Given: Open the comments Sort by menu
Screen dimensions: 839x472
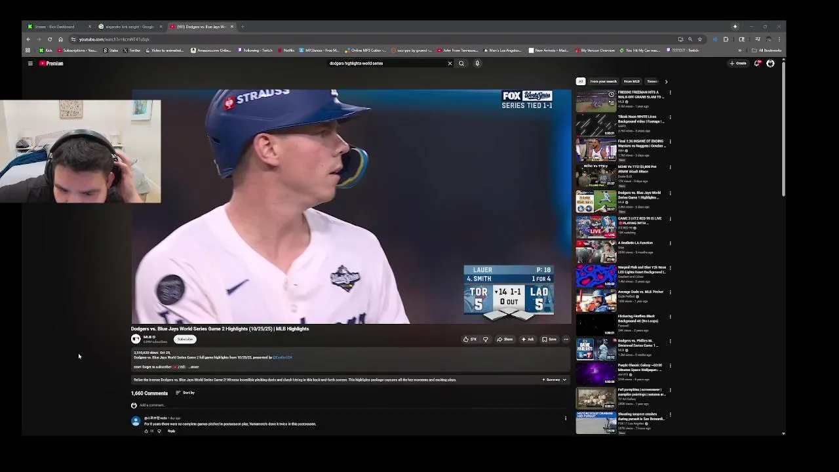Looking at the screenshot, I should pos(185,393).
